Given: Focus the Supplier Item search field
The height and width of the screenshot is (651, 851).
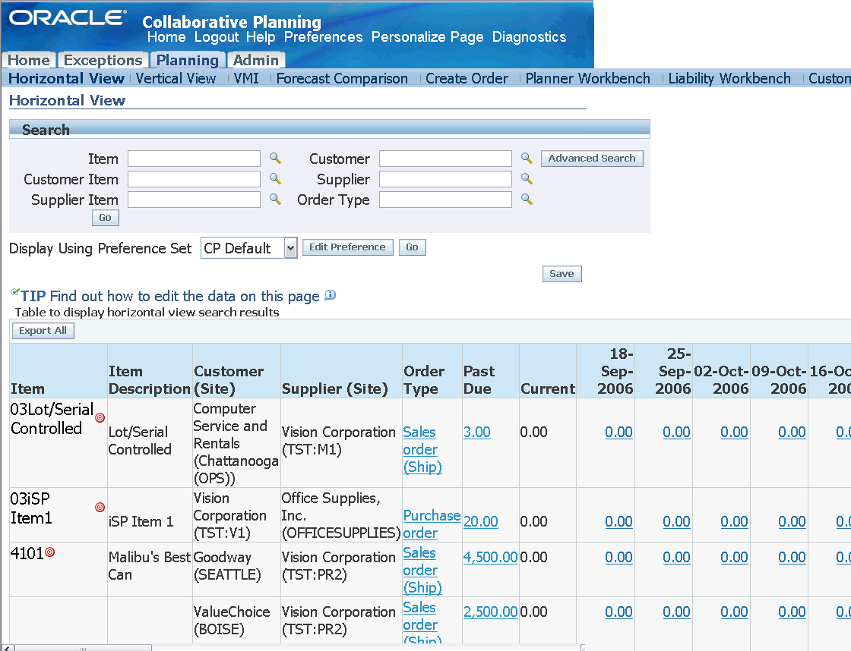Looking at the screenshot, I should pyautogui.click(x=194, y=200).
